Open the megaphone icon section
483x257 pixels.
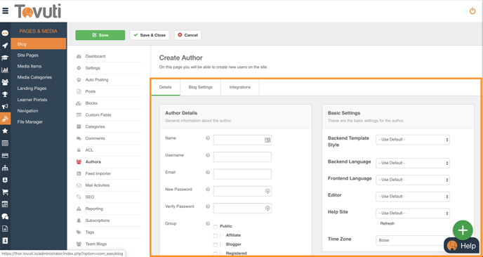pyautogui.click(x=5, y=107)
